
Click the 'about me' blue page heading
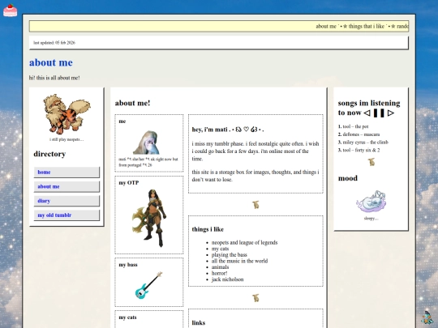[51, 62]
